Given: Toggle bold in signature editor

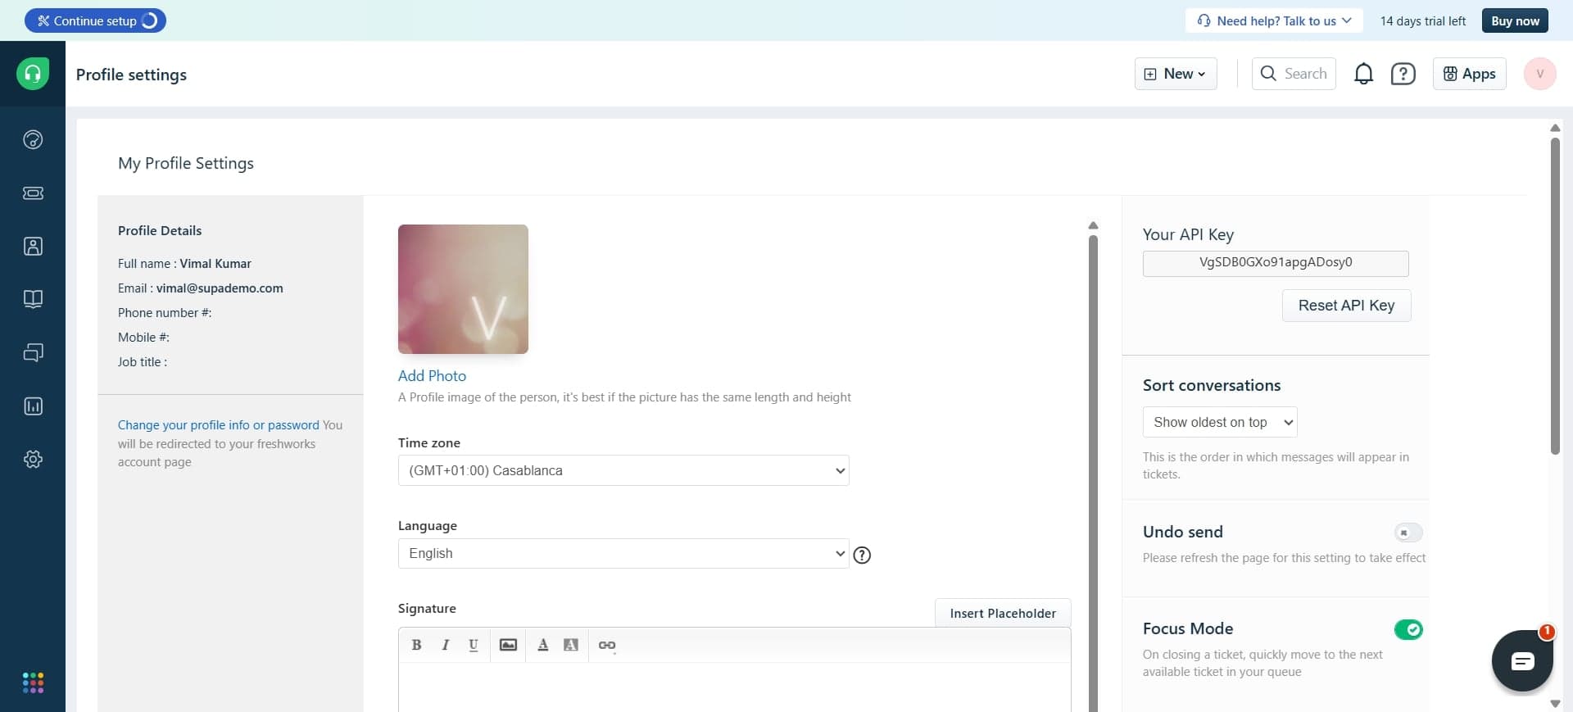Looking at the screenshot, I should pos(416,645).
